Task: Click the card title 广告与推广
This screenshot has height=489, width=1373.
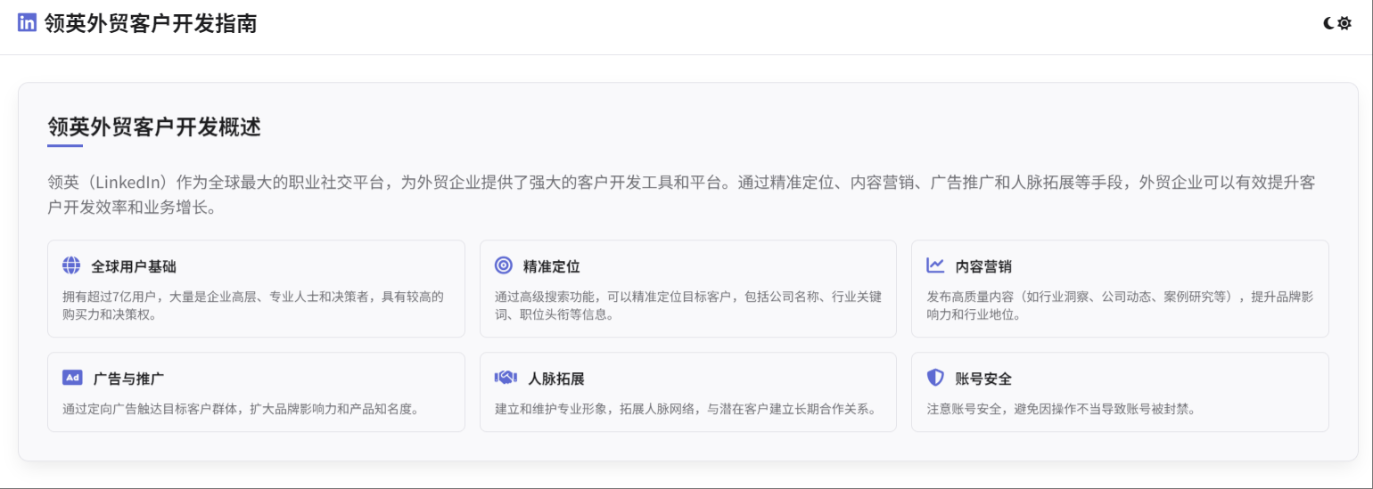Action: click(128, 379)
